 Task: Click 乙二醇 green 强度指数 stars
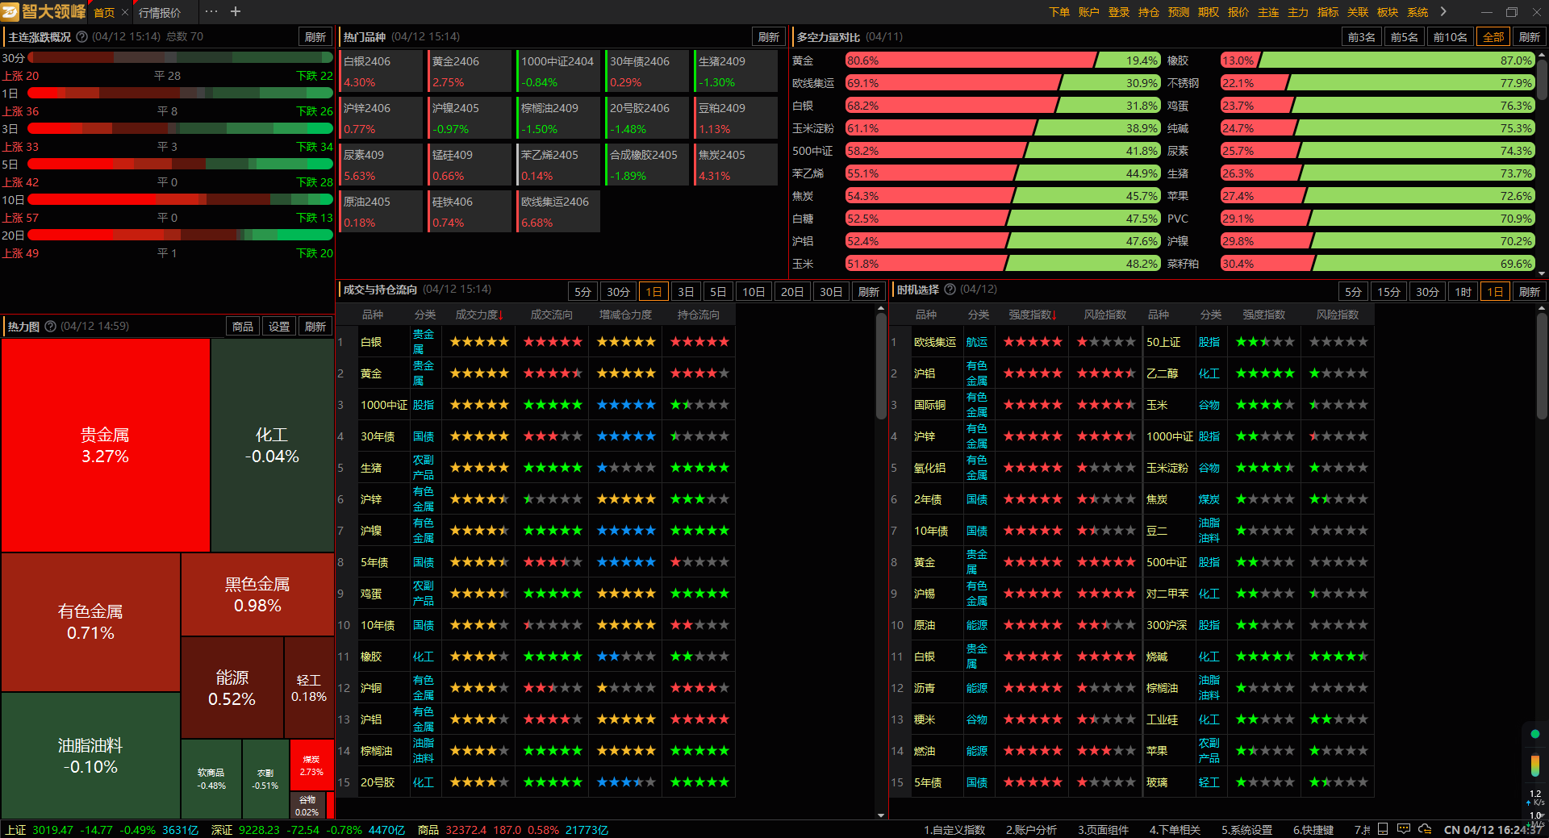point(1265,373)
